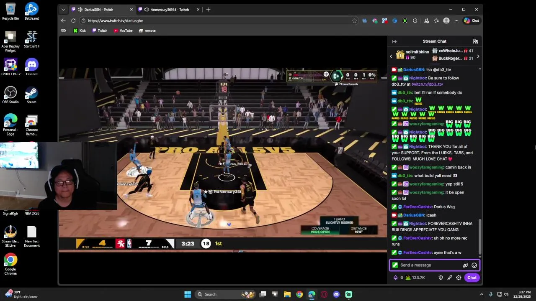Open the OBS Studio desktop icon
Viewport: 536px width, 301px height.
click(x=10, y=95)
